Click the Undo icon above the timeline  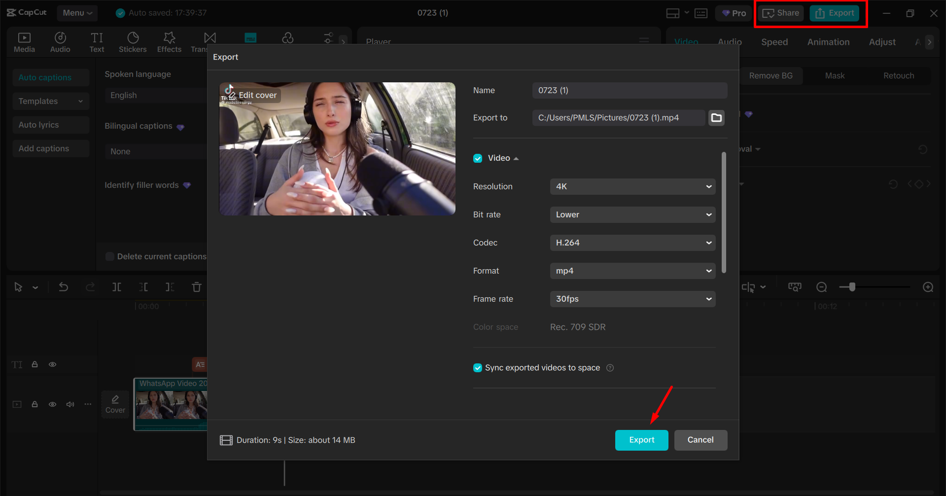click(x=63, y=286)
